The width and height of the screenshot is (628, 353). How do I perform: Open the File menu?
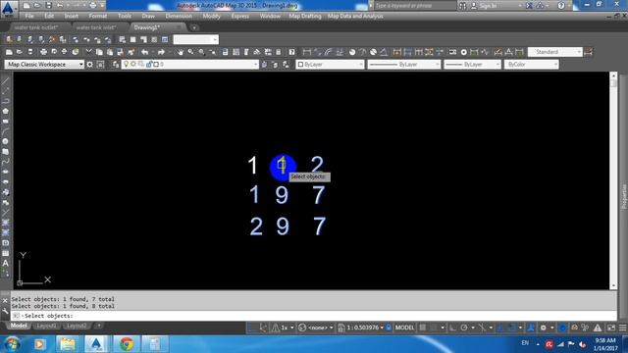[29, 17]
